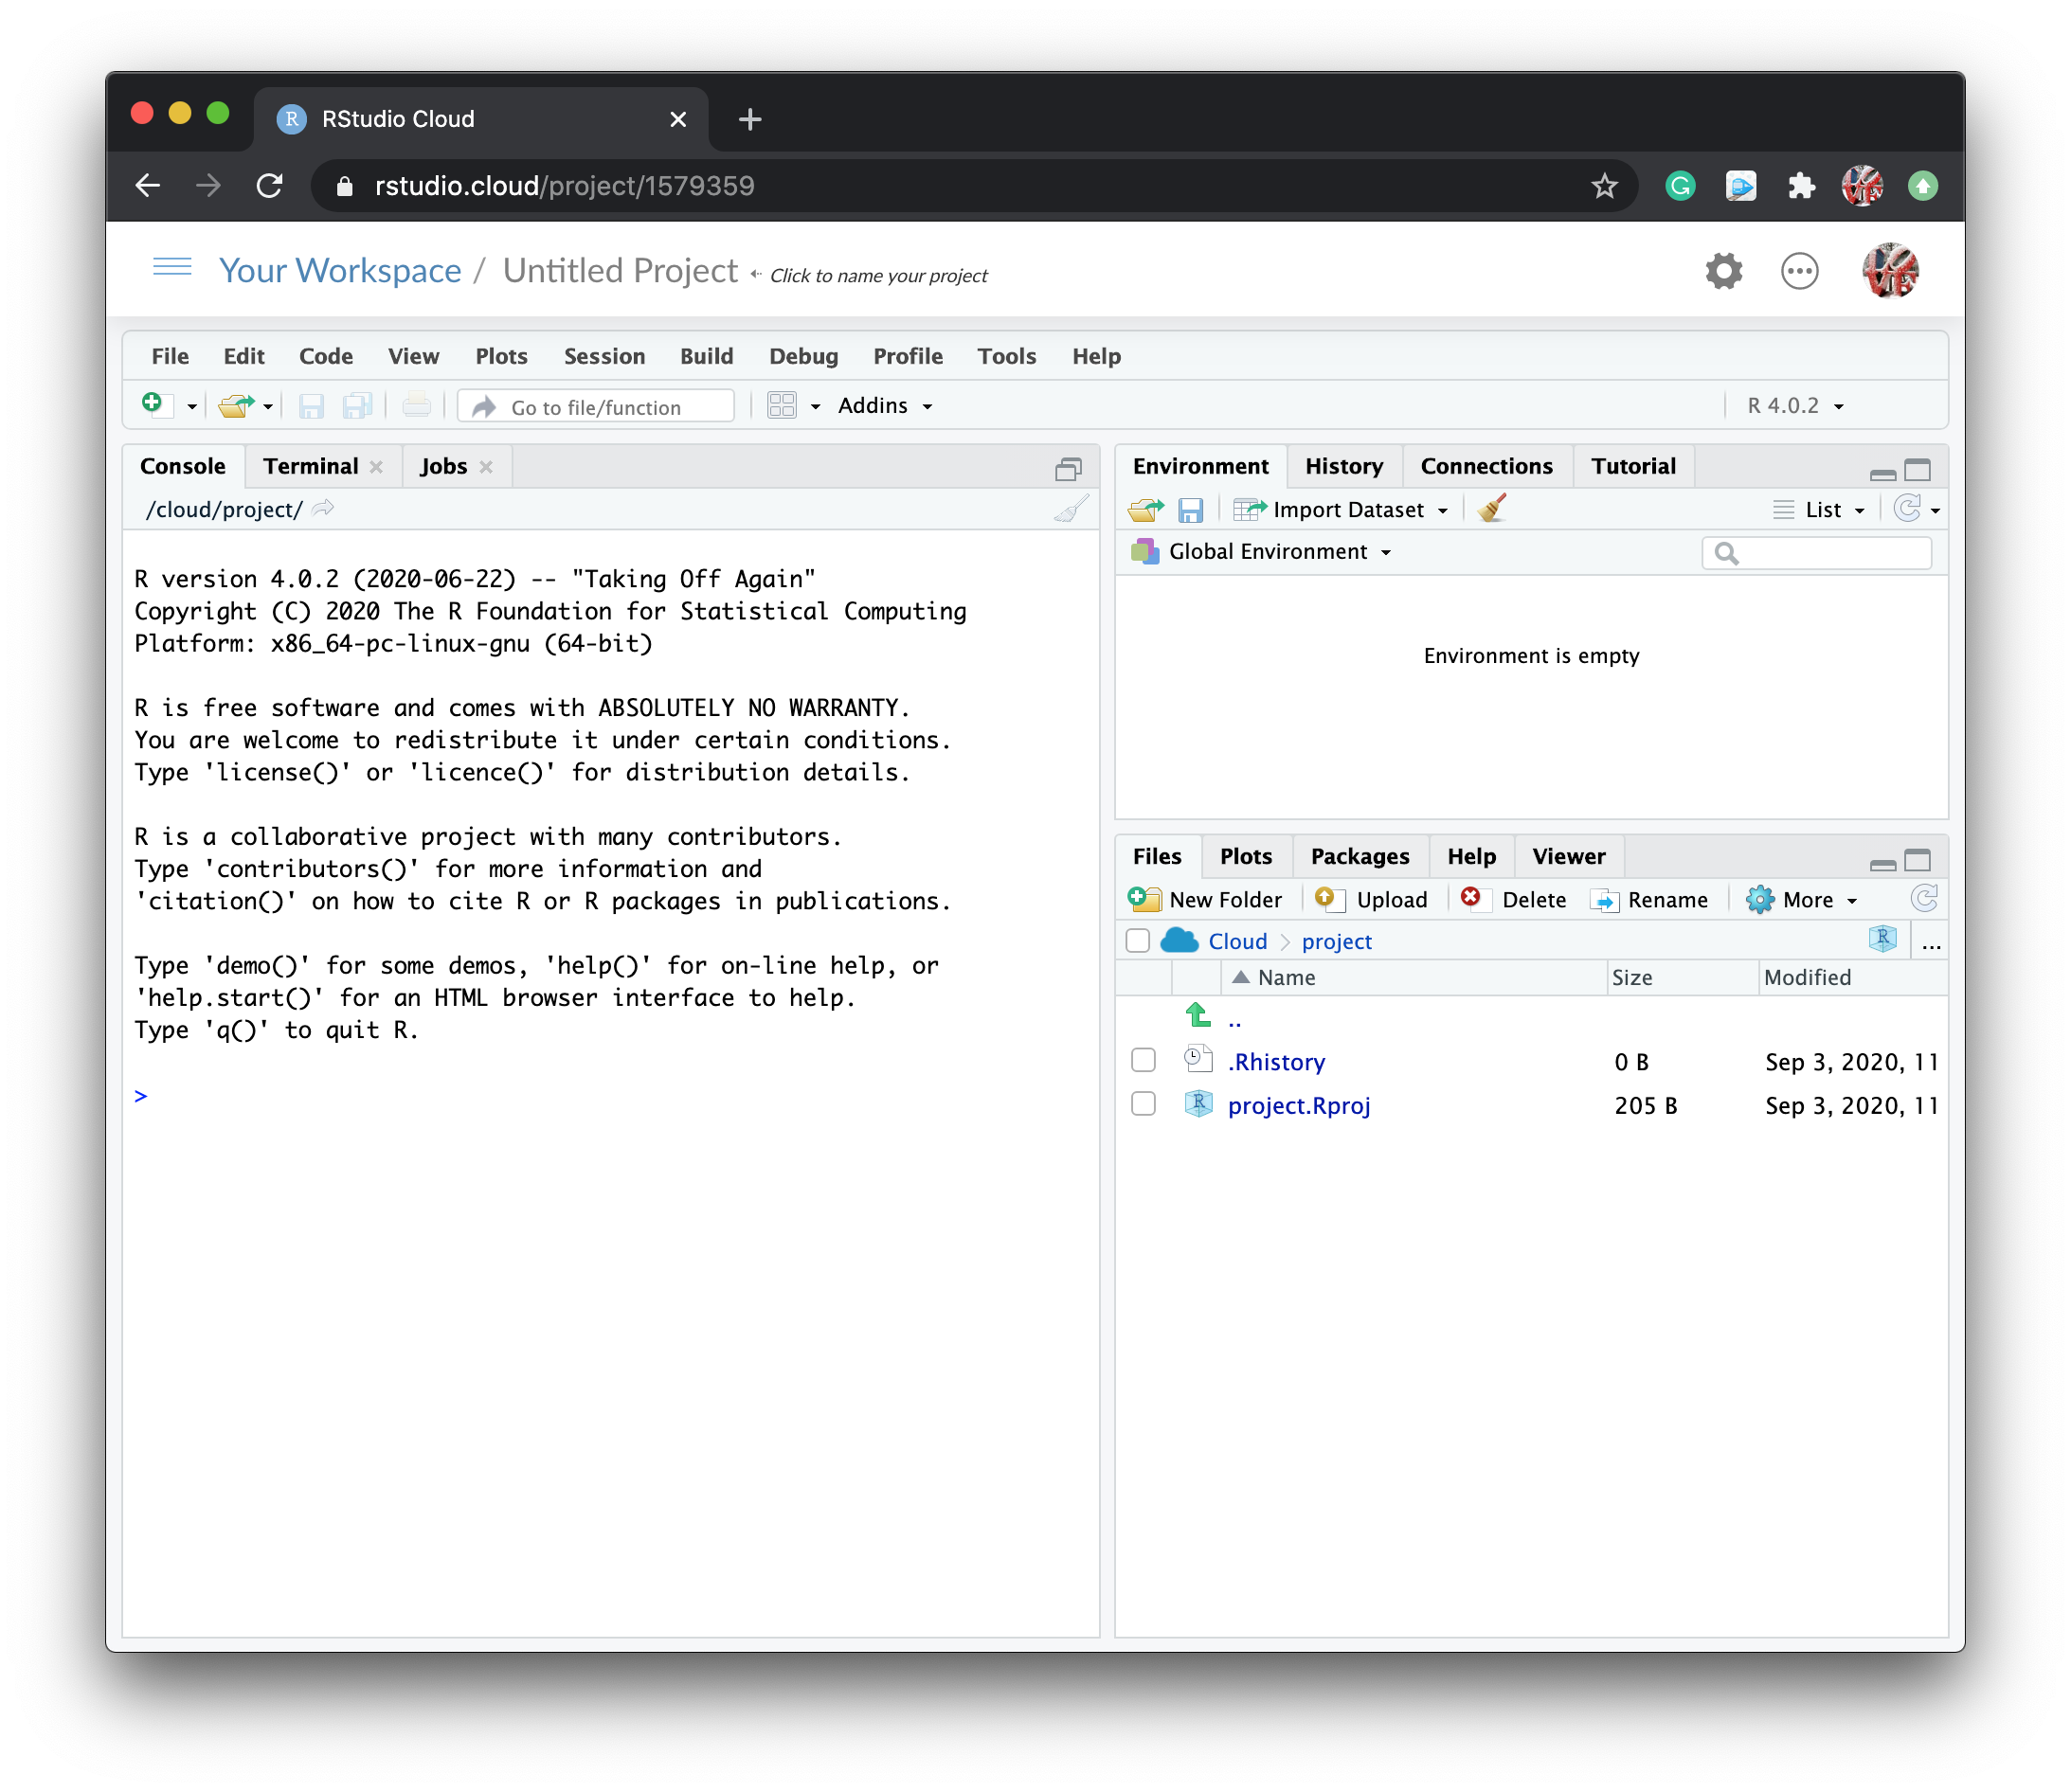Open the project settings gear icon
Image resolution: width=2071 pixels, height=1792 pixels.
(x=1723, y=271)
